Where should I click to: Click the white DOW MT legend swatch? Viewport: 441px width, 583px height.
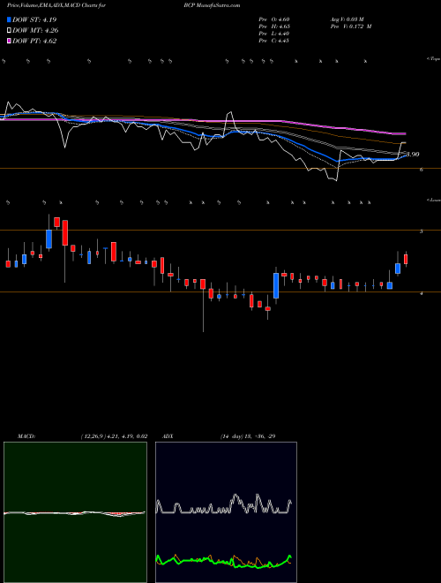point(10,31)
